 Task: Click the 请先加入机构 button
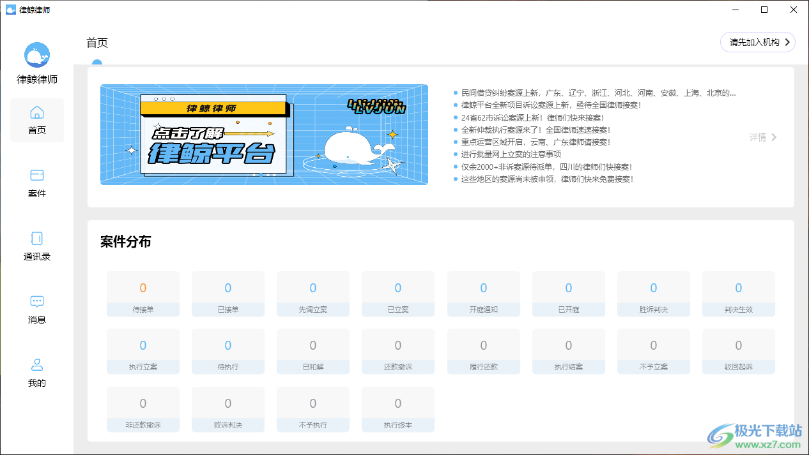click(x=757, y=42)
